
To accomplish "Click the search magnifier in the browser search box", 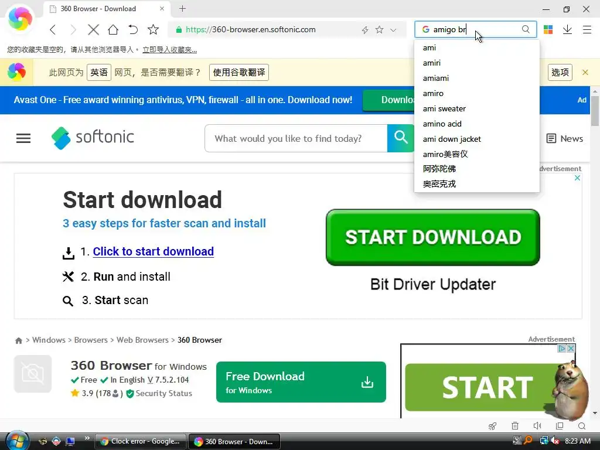I will [x=526, y=29].
